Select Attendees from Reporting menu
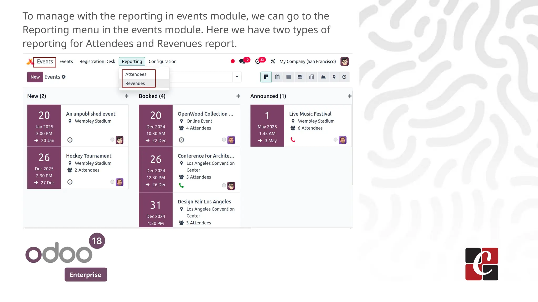 click(x=136, y=74)
